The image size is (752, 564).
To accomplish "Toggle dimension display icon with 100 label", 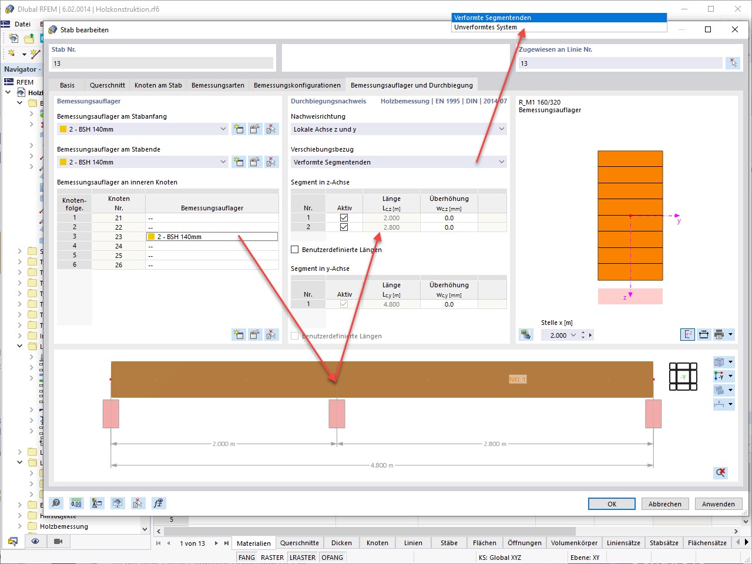I will [703, 335].
